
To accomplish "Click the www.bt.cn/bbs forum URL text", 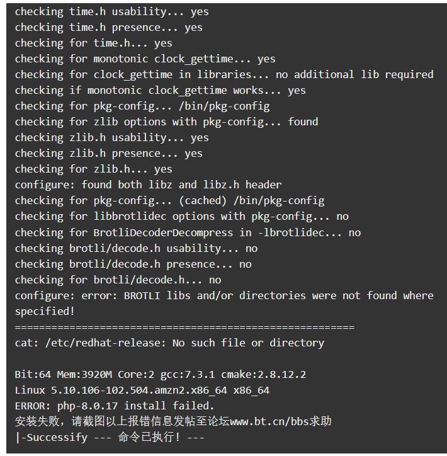I will [x=269, y=422].
